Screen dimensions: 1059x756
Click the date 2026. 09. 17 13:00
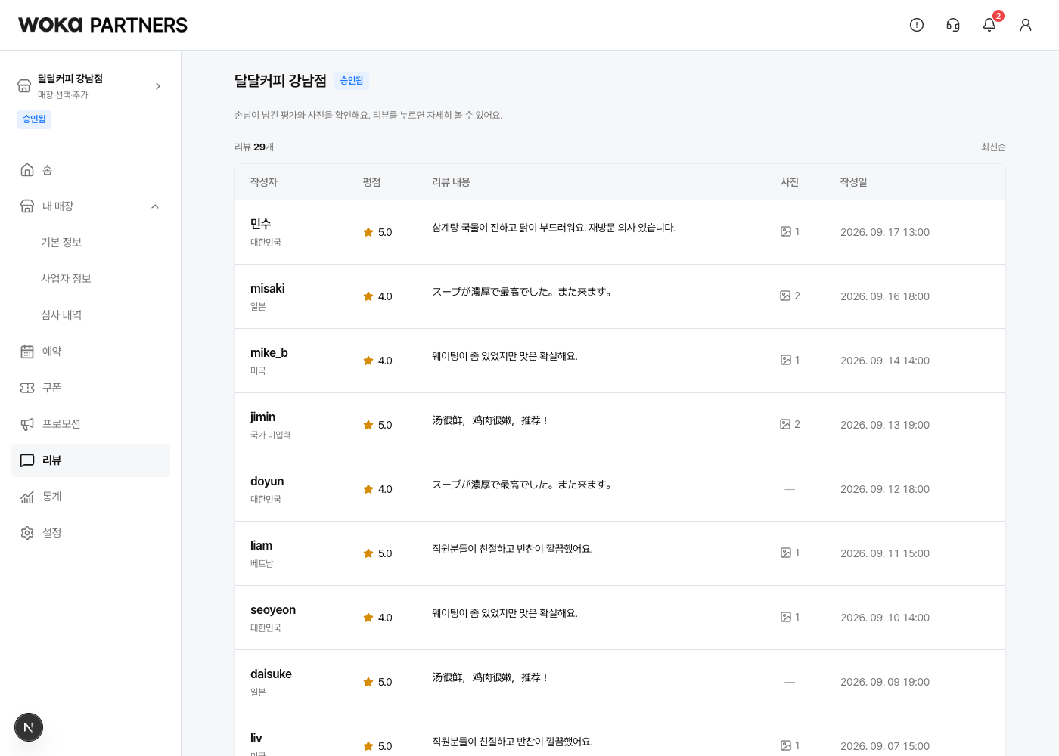[x=885, y=232]
